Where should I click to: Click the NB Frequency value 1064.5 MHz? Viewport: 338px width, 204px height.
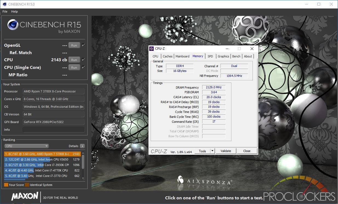pos(234,76)
